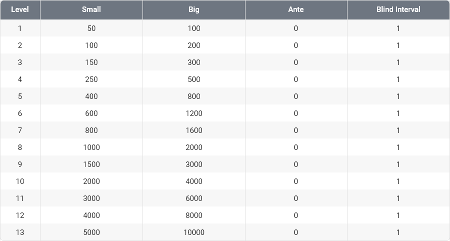Click the Level column header
Screen dimensions: 450x241
(20, 9)
